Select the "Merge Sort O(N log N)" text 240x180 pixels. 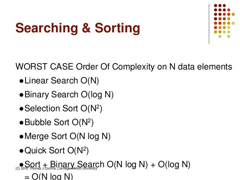click(68, 136)
